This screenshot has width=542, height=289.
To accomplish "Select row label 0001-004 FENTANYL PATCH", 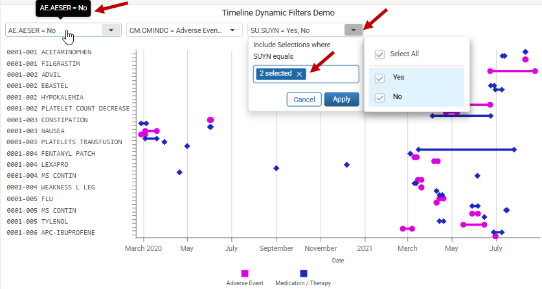I will pyautogui.click(x=51, y=153).
